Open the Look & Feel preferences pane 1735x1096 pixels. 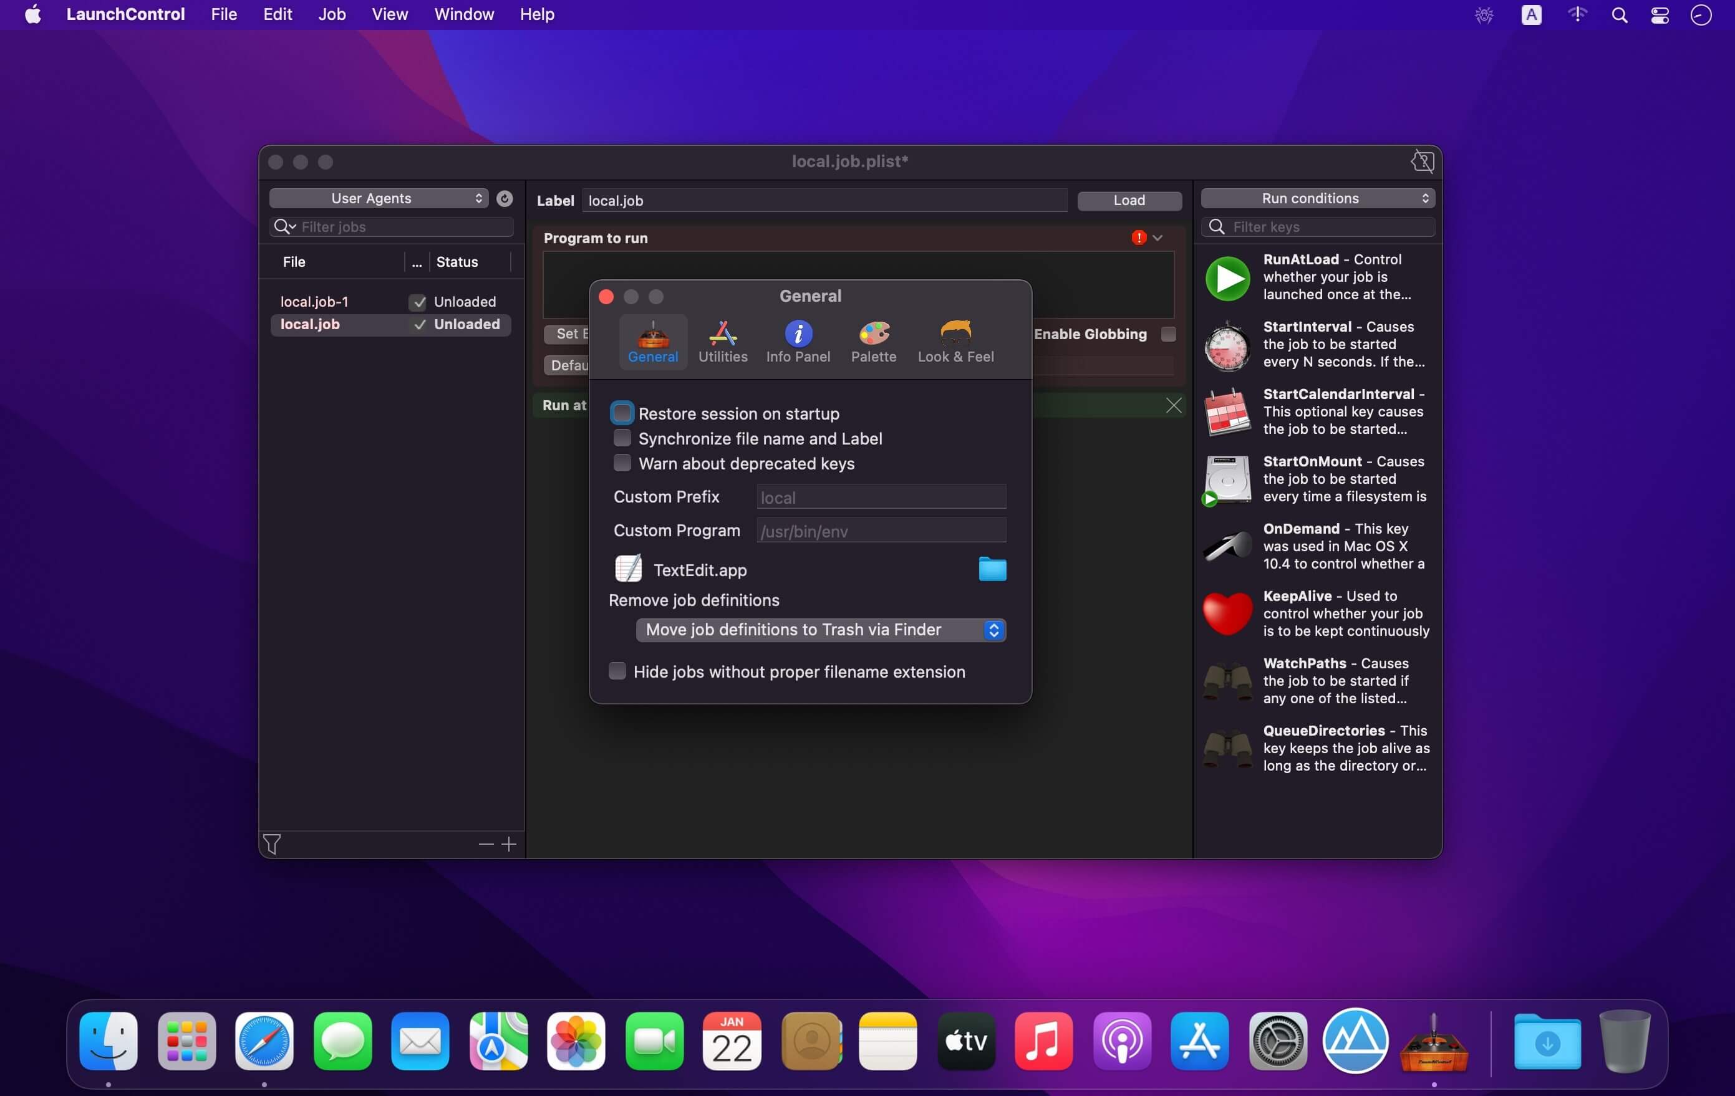coord(955,342)
